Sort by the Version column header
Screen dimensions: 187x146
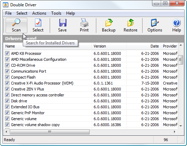pyautogui.click(x=109, y=46)
